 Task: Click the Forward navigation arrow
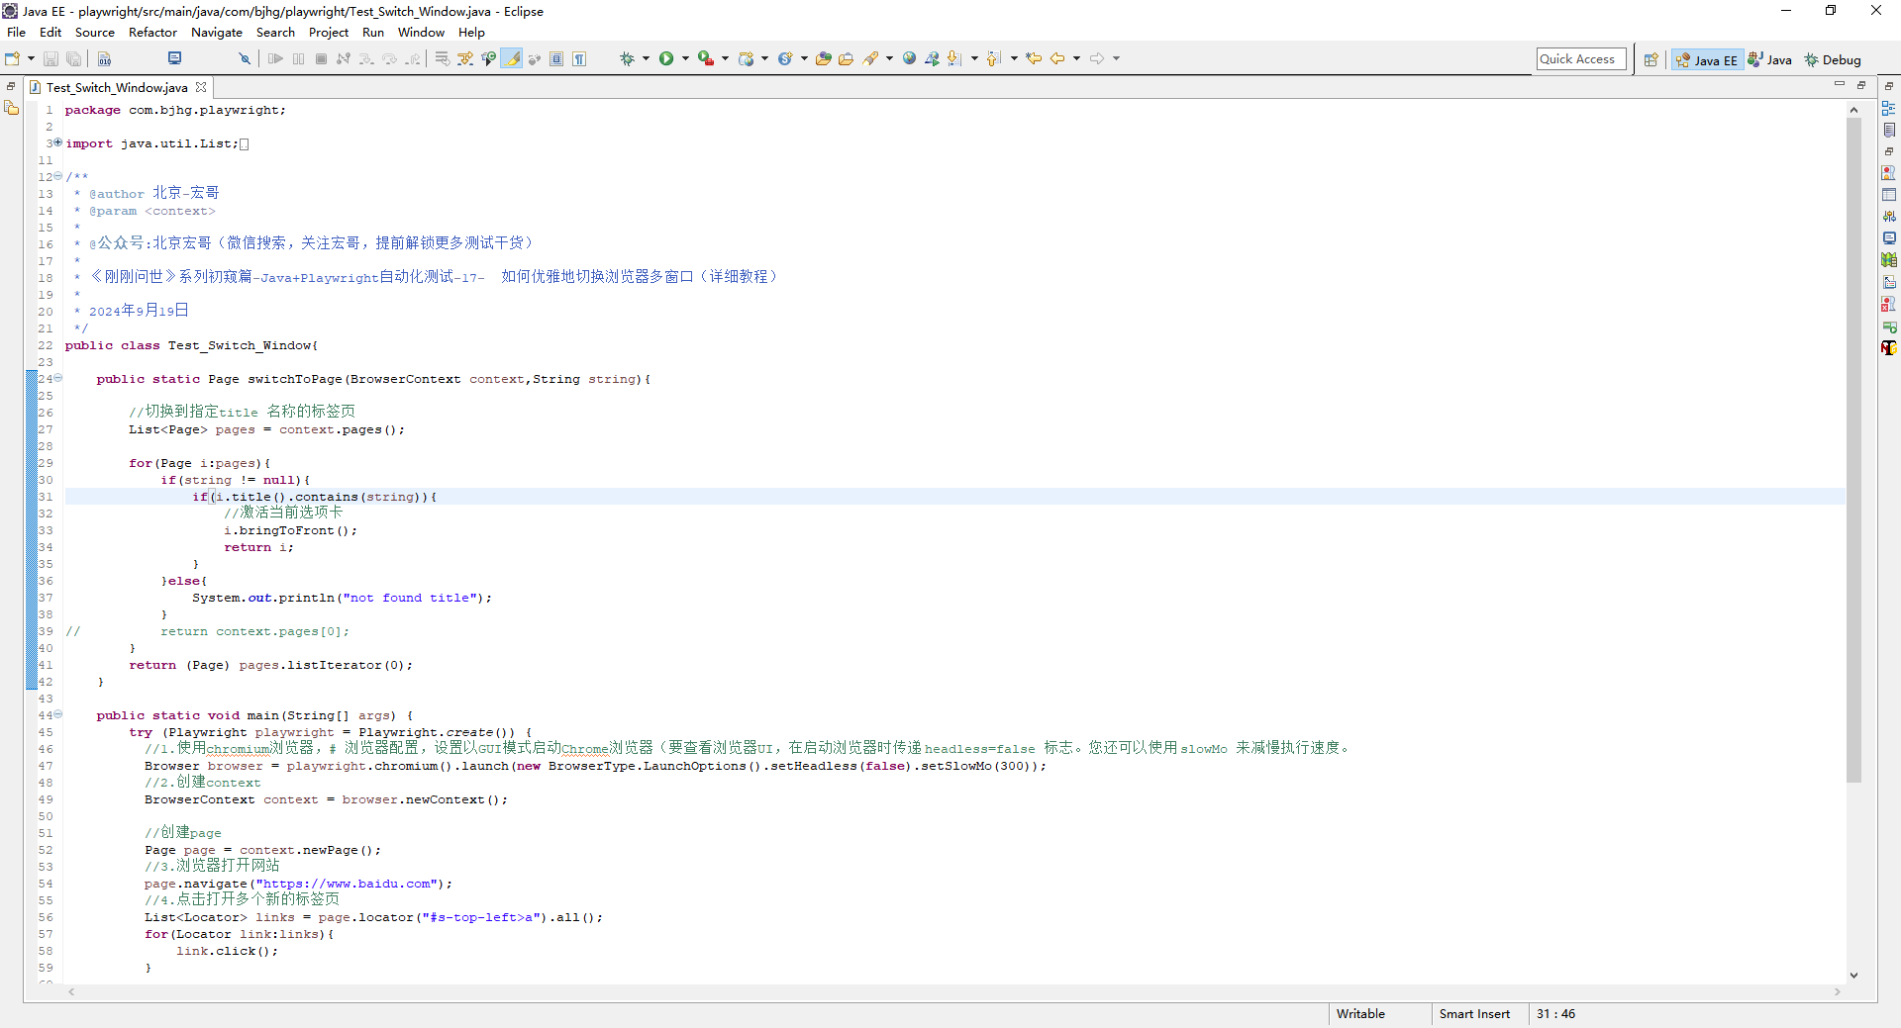coord(1097,58)
